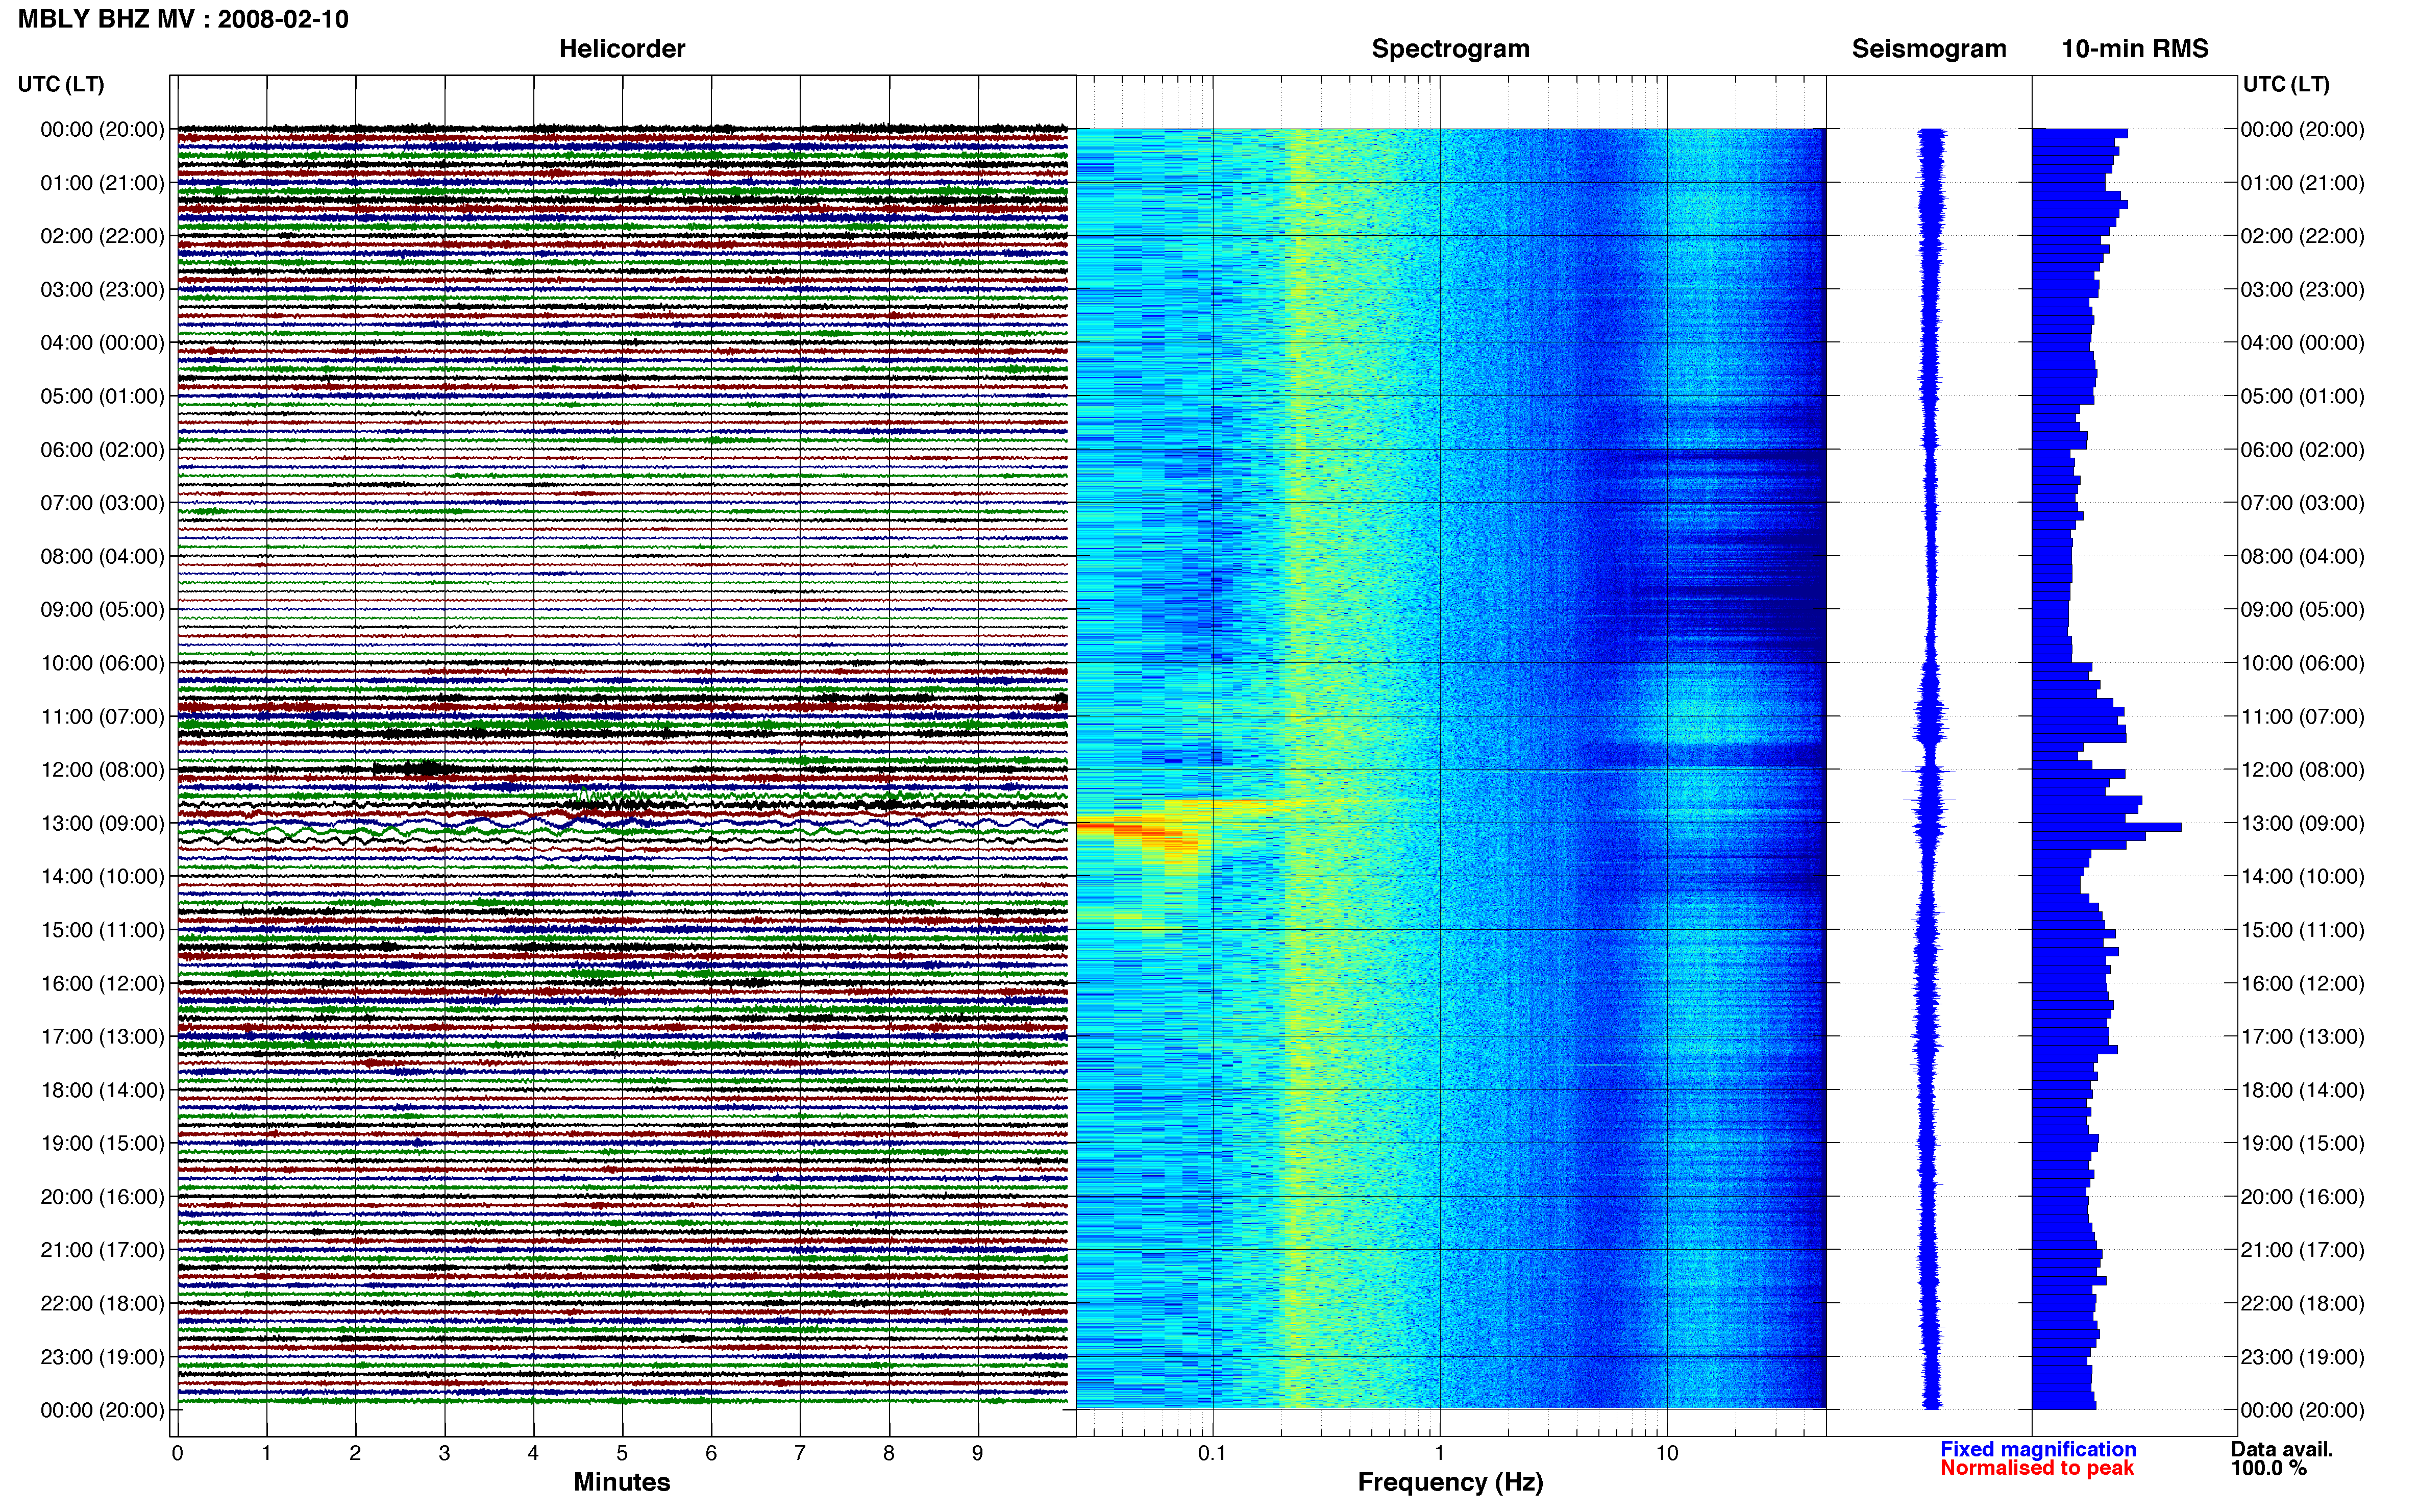The image size is (2419, 1512).
Task: Click right-side time label '23:00 (19:00)'
Action: coord(2302,1357)
